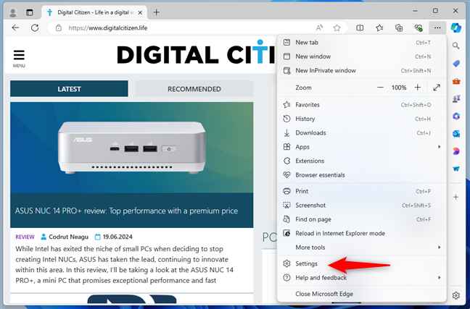Viewport: 470px width, 309px height.
Task: Choose New tab from the menu
Action: click(x=361, y=43)
